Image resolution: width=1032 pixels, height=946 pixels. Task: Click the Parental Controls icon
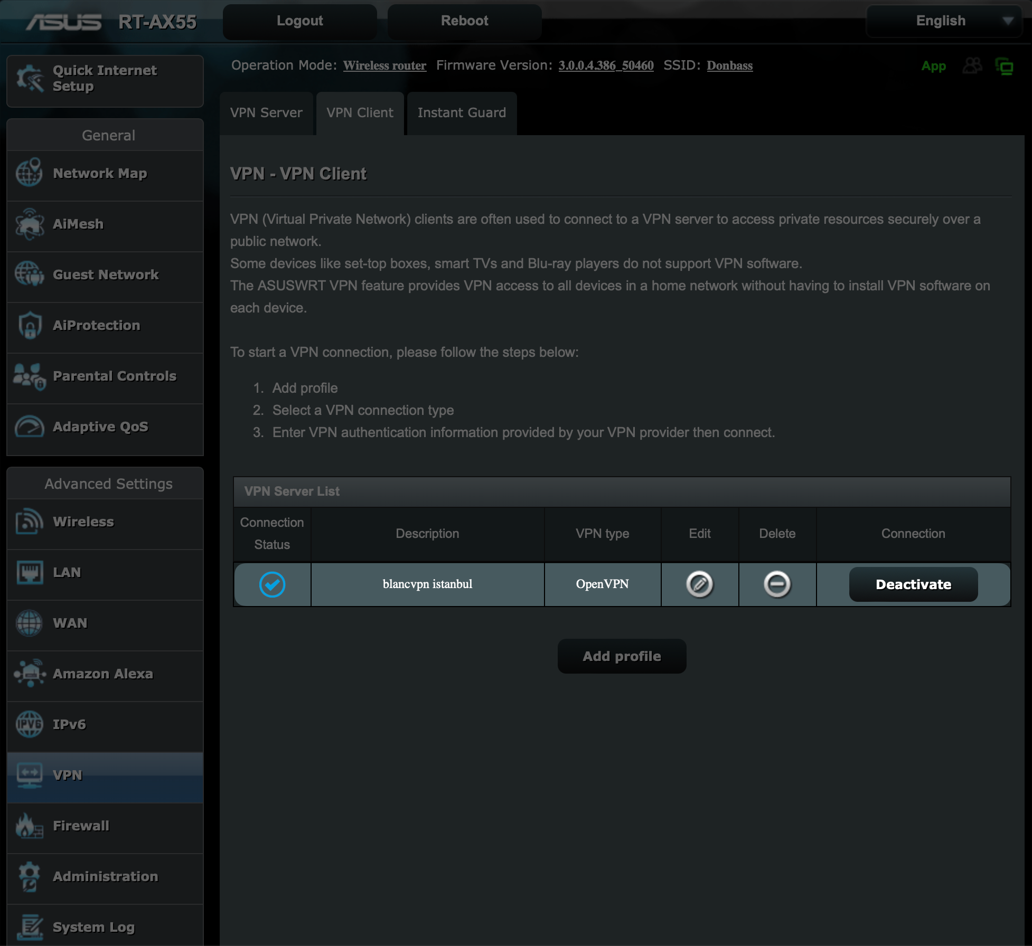coord(29,376)
